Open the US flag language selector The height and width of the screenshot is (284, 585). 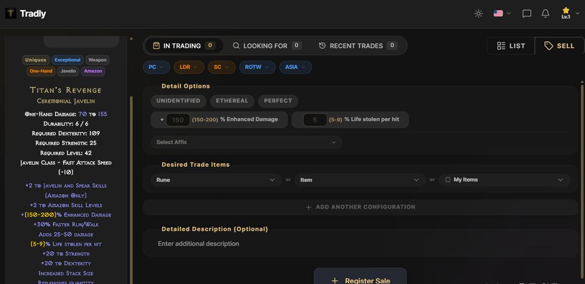tap(502, 13)
